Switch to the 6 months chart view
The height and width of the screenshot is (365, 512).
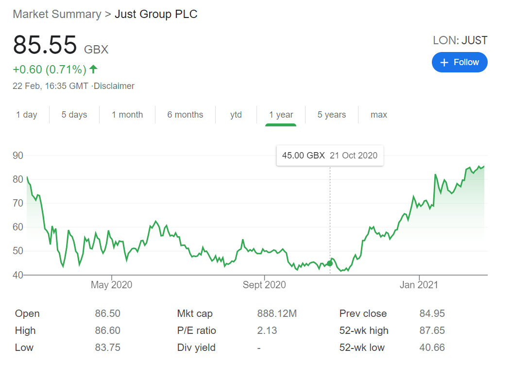(185, 115)
